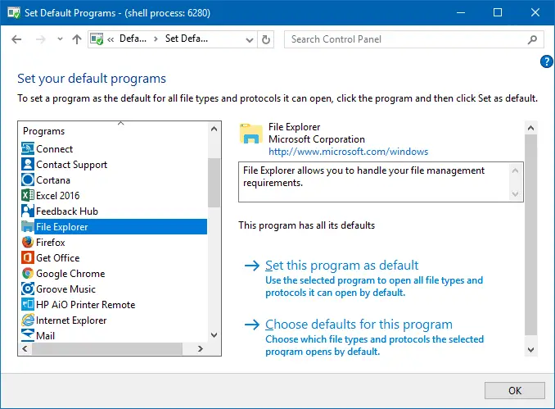This screenshot has width=555, height=409.
Task: Click the Connect program icon
Action: point(28,149)
